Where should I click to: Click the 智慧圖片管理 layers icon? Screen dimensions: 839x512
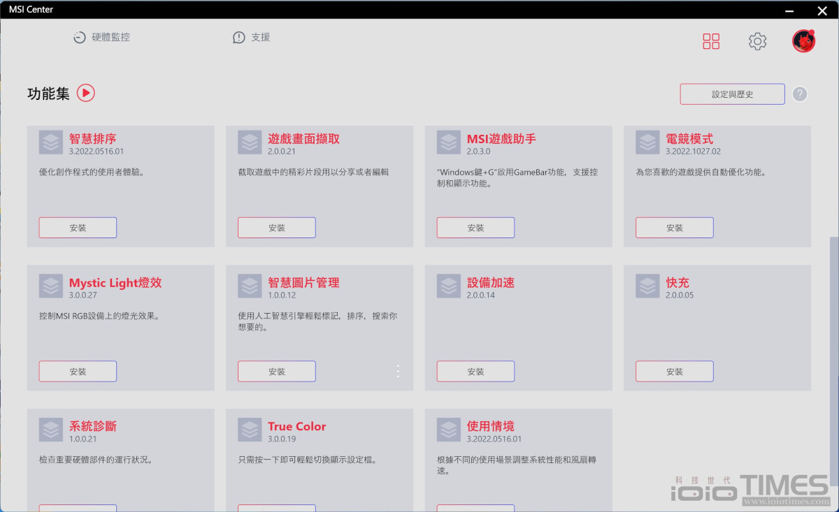click(250, 286)
